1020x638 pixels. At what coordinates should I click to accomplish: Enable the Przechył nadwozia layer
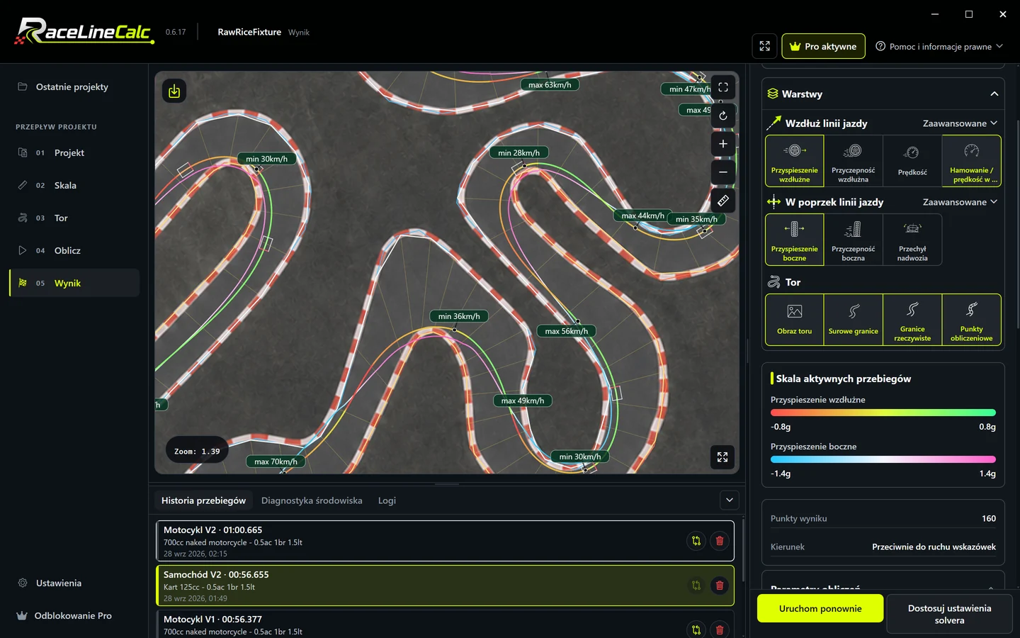point(912,240)
